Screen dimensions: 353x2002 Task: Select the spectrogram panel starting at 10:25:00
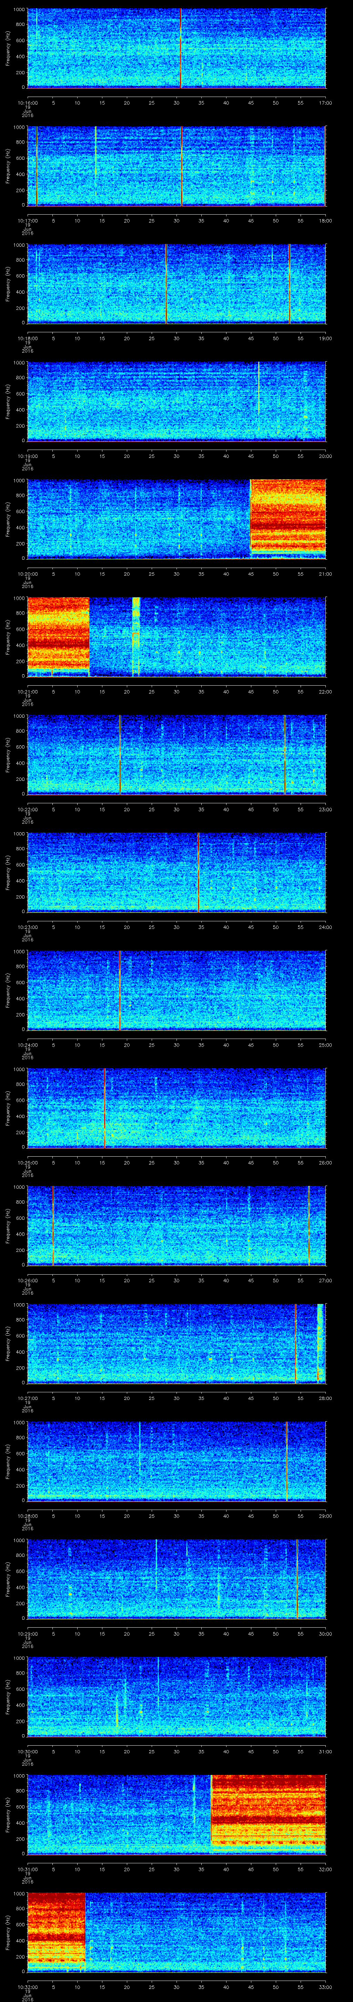click(x=177, y=1108)
